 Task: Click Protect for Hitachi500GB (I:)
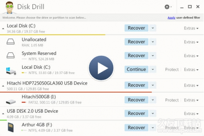coord(172,100)
